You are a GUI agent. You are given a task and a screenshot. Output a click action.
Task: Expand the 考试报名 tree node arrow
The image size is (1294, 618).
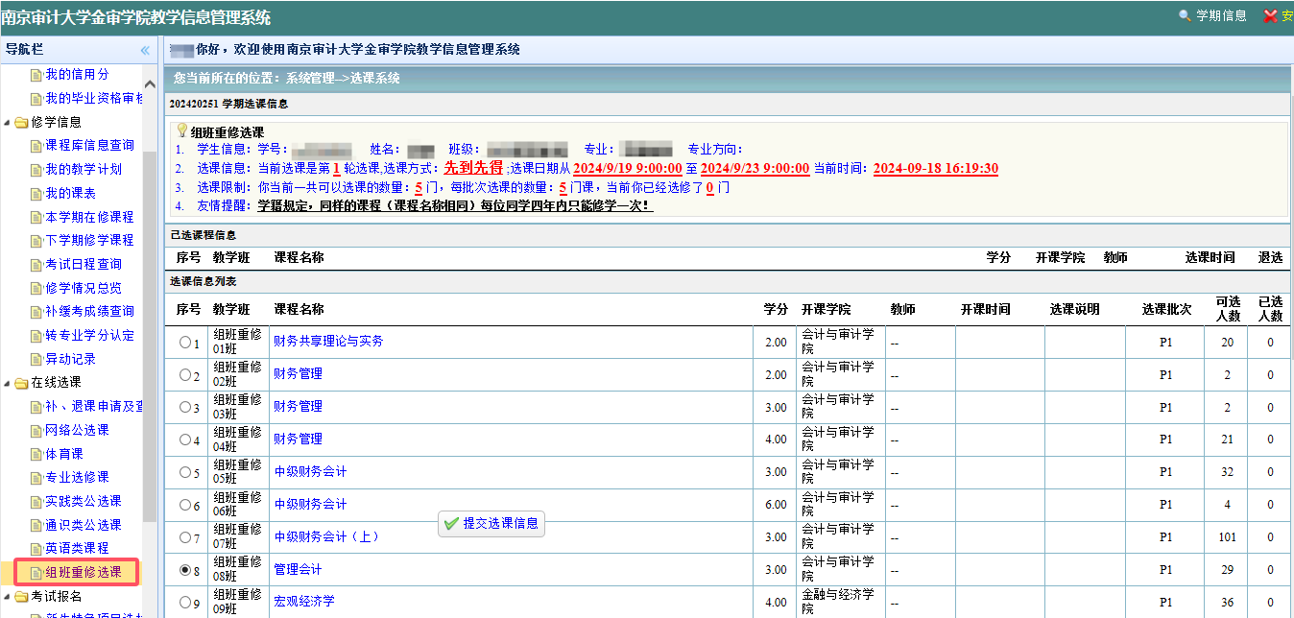pyautogui.click(x=8, y=597)
